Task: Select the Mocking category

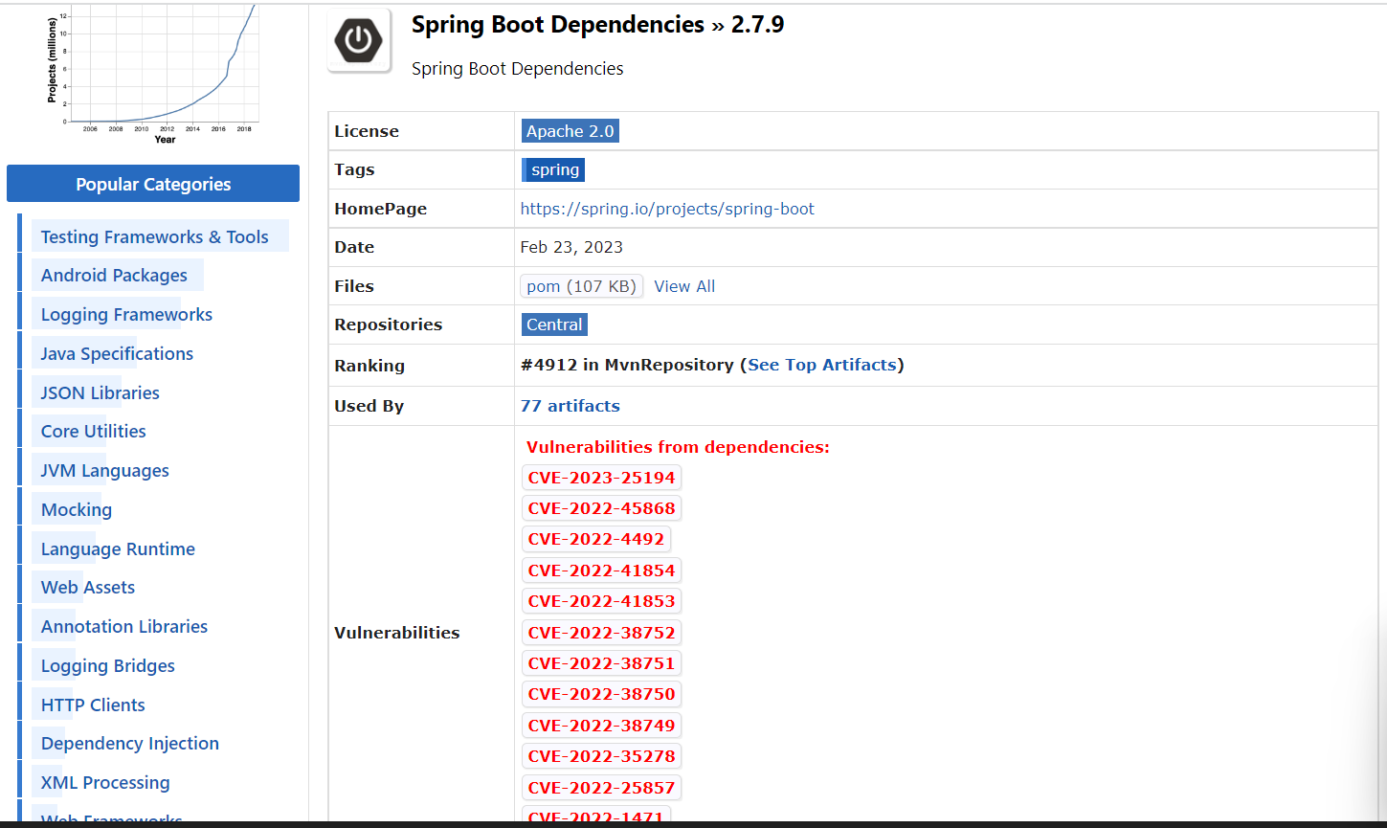Action: [x=76, y=509]
